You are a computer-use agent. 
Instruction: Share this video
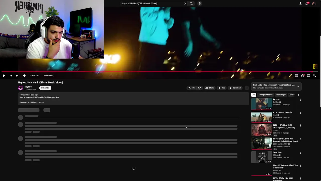pos(209,88)
